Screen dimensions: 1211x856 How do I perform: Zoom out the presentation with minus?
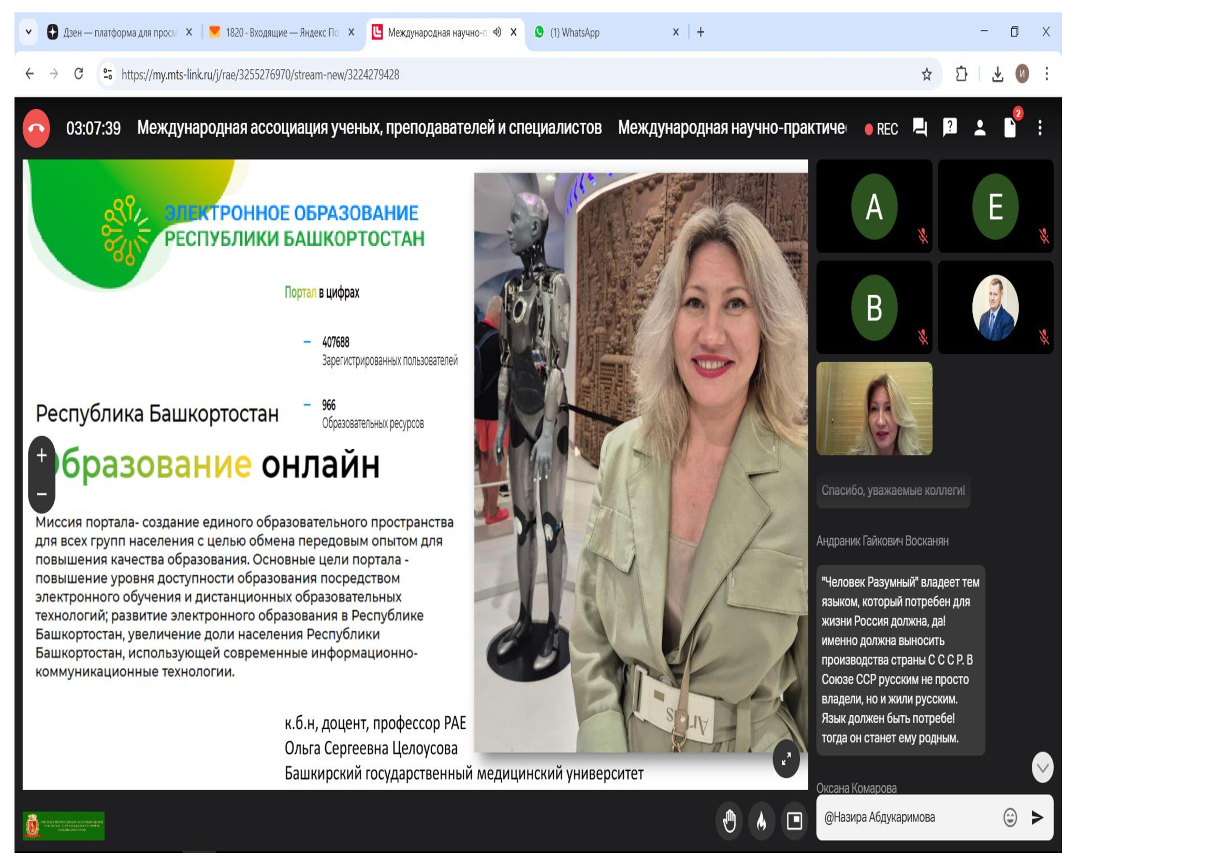click(x=41, y=494)
